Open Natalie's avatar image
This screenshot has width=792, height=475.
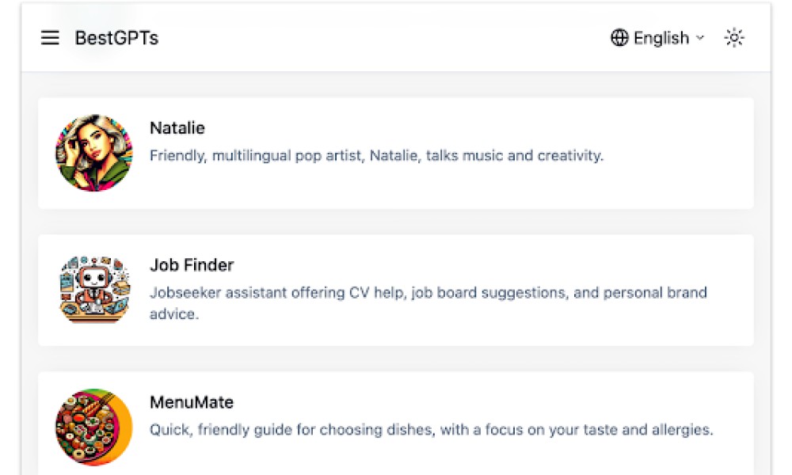(94, 153)
